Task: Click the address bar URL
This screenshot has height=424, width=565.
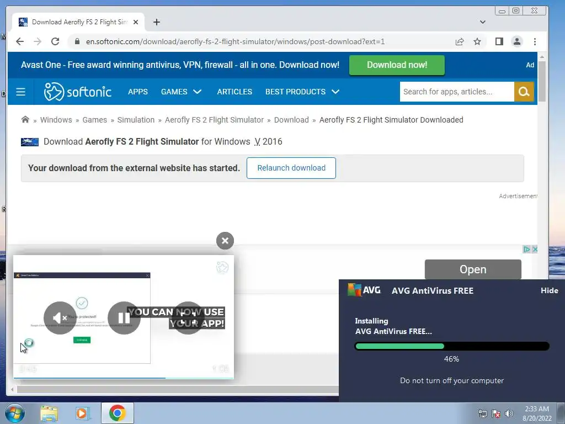Action: (235, 41)
